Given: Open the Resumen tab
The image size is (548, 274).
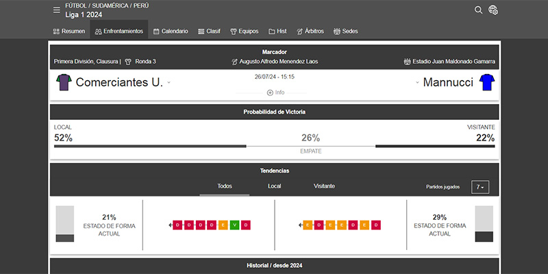Looking at the screenshot, I should tap(69, 31).
